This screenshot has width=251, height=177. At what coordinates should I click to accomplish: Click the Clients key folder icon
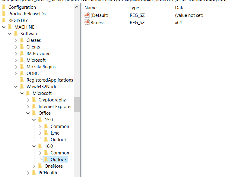22,47
